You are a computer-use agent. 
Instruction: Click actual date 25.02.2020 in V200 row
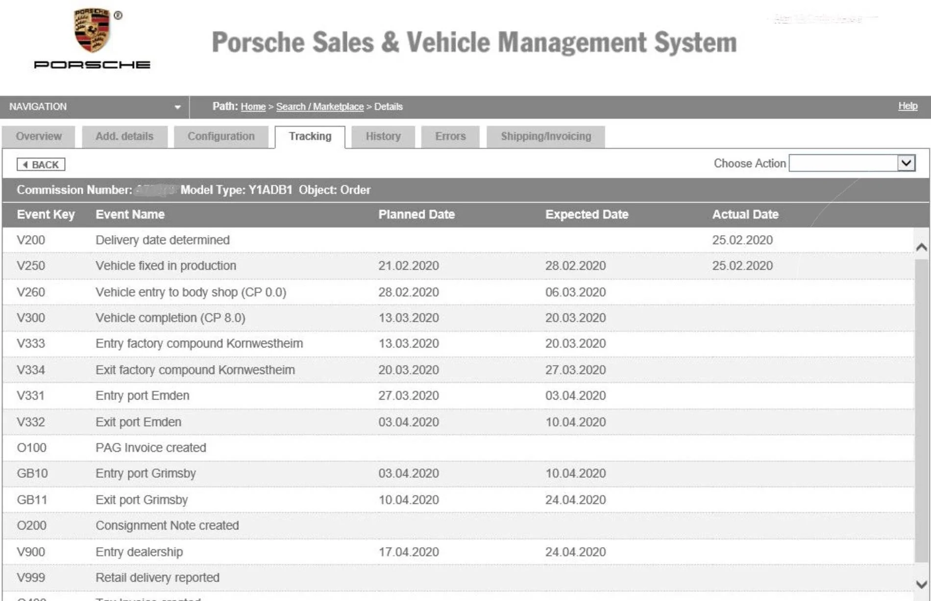click(742, 240)
